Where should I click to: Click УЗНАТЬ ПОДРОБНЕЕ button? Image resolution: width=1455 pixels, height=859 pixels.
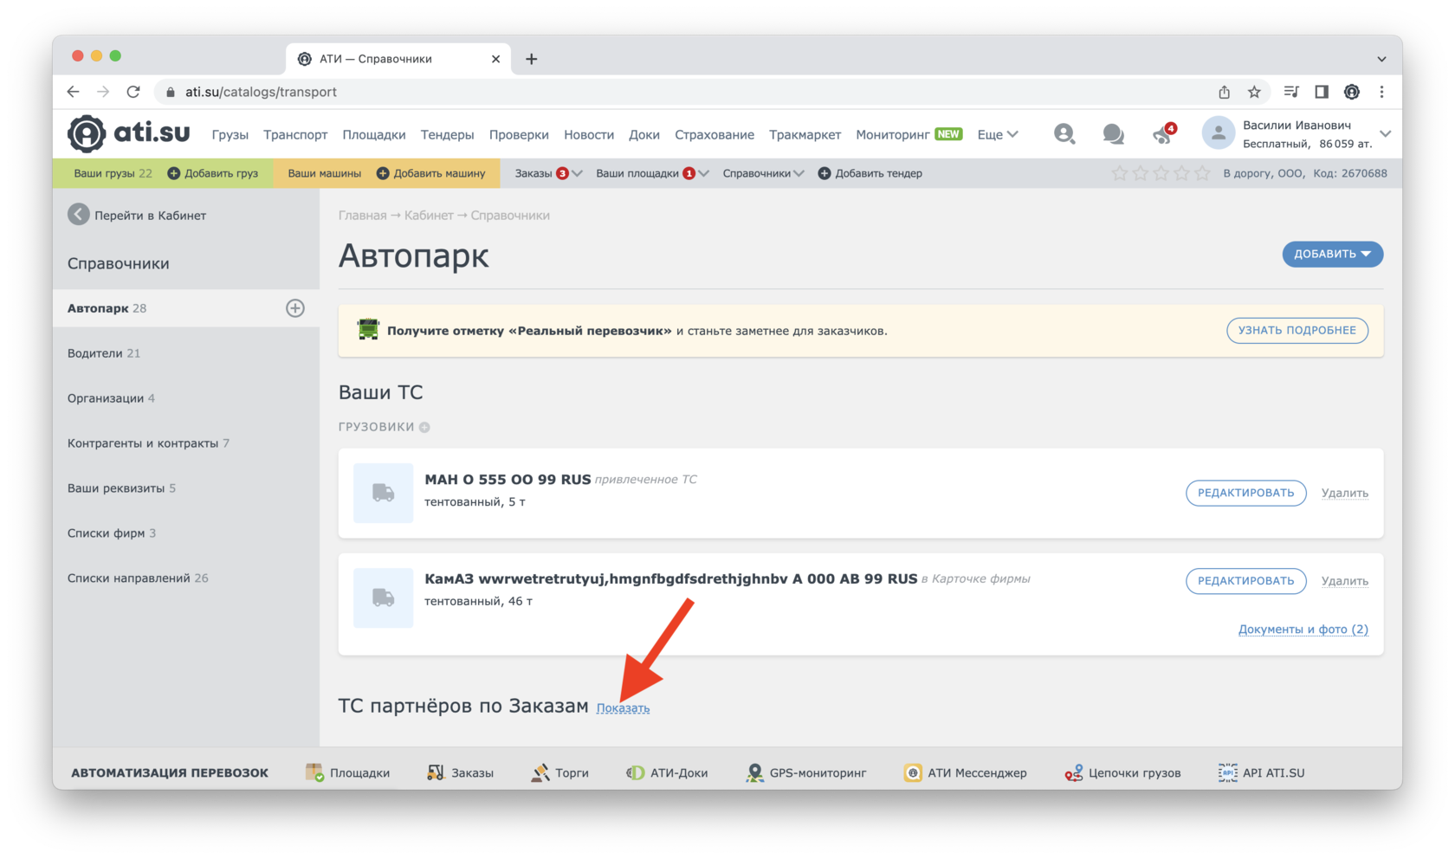(x=1297, y=330)
